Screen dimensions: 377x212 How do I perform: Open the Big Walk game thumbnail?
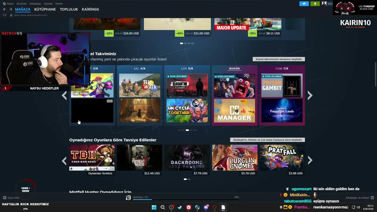pyautogui.click(x=140, y=85)
